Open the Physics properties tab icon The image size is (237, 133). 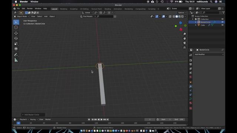[191, 91]
